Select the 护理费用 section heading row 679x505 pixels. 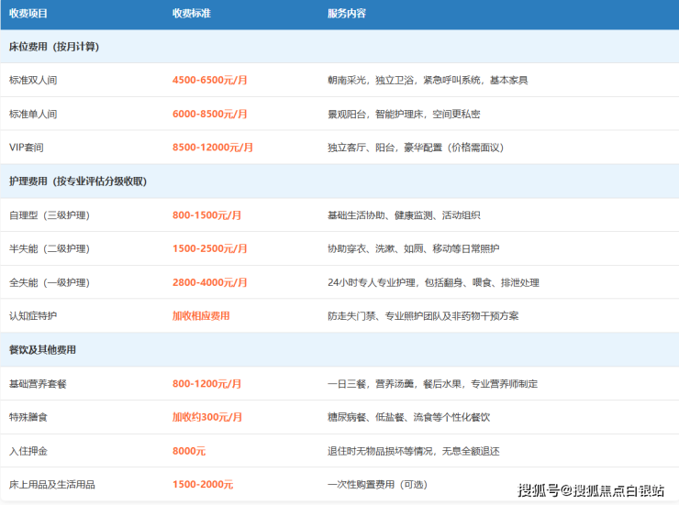[78, 181]
